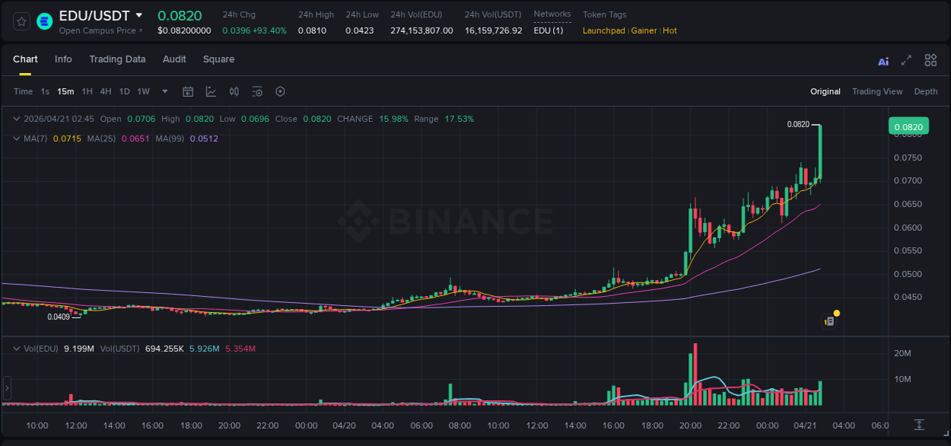Switch to the Trading Data tab

point(117,59)
